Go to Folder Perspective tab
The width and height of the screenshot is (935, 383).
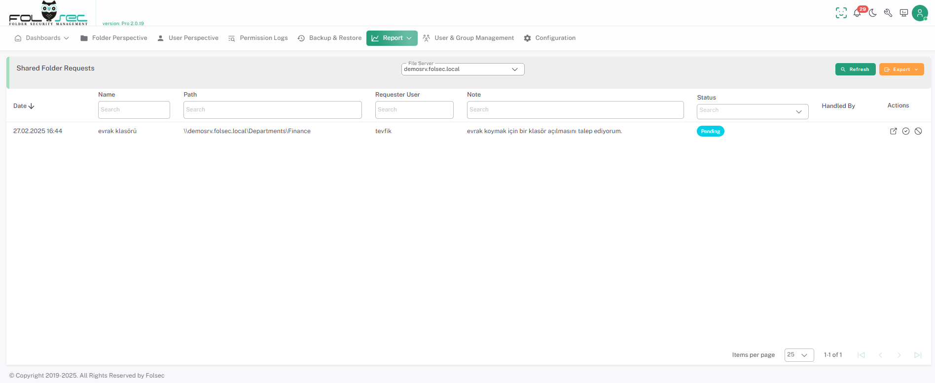point(114,38)
